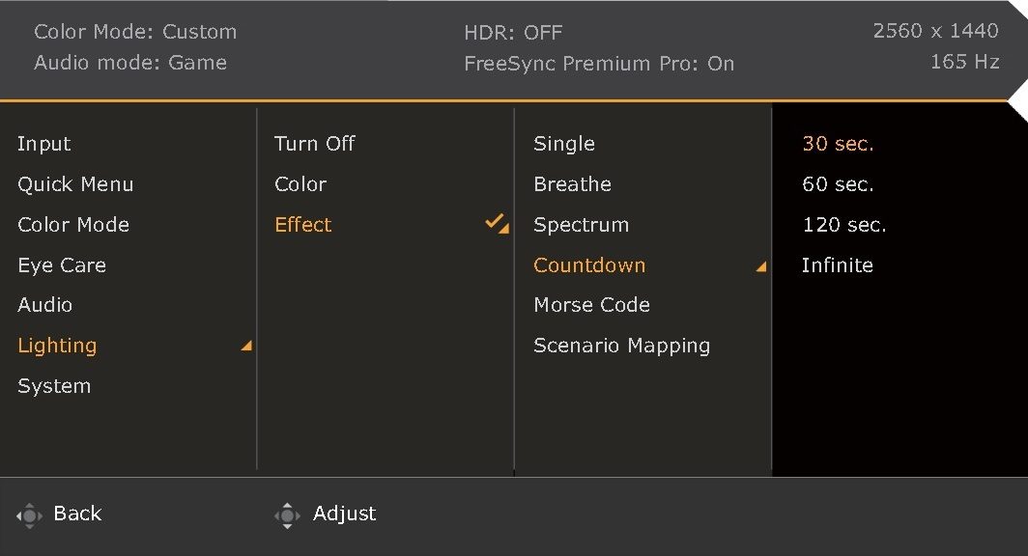This screenshot has height=556, width=1028.
Task: Open the Input menu
Action: pos(43,144)
